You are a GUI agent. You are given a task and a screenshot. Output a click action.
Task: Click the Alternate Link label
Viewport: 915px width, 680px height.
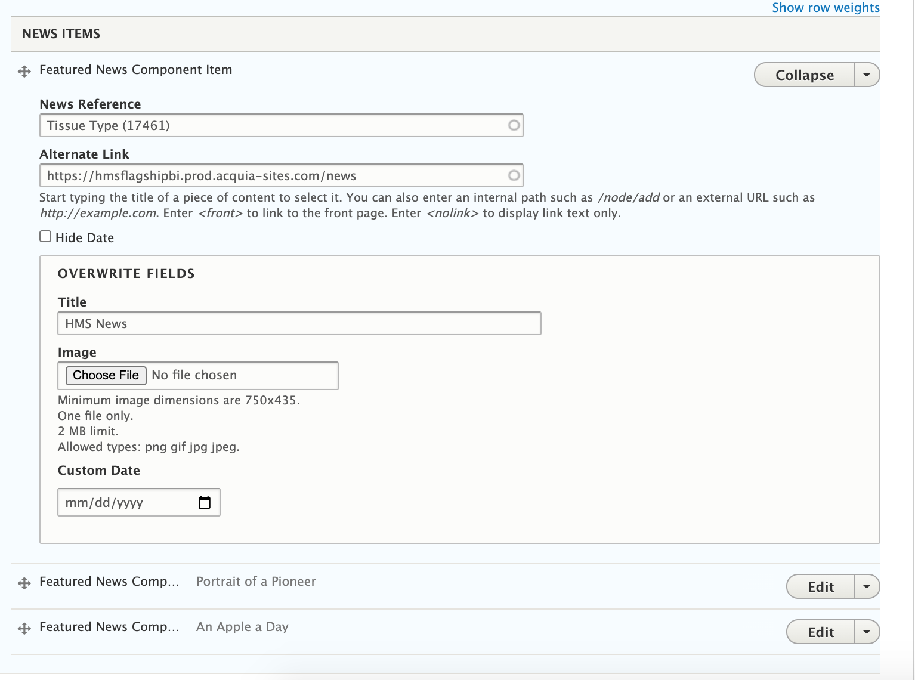84,154
